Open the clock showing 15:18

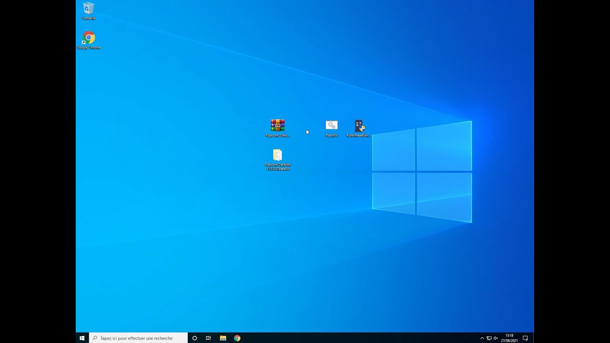tap(509, 338)
